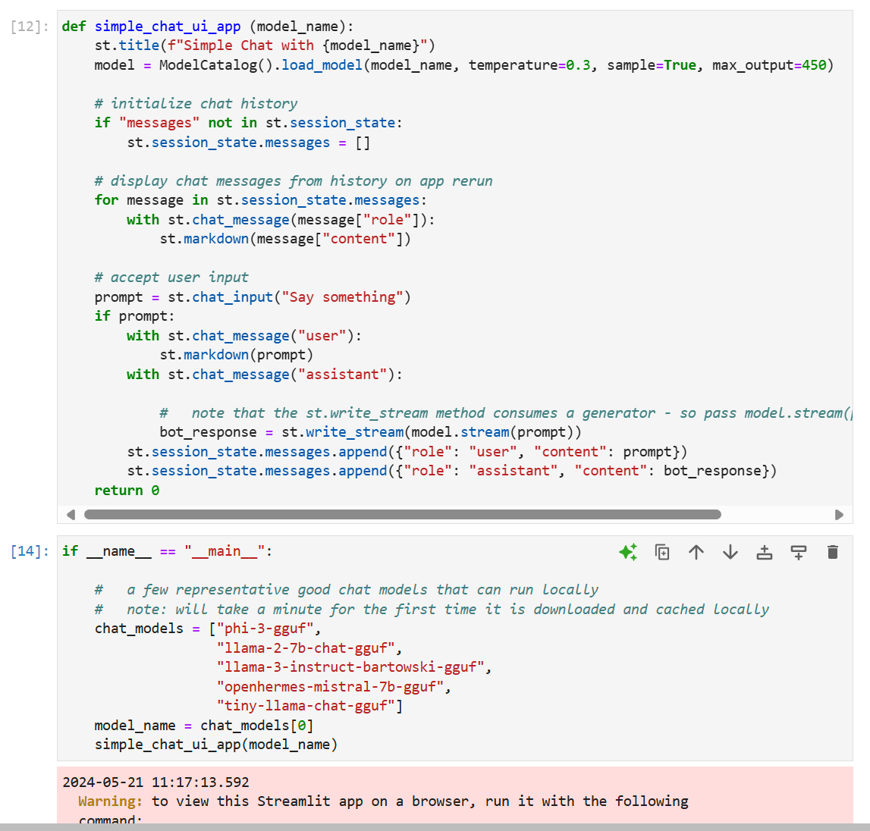
Task: Move cell 14 down with arrow
Action: click(730, 552)
